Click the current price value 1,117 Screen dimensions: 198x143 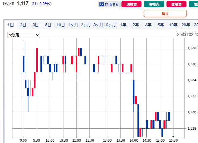pos(23,4)
